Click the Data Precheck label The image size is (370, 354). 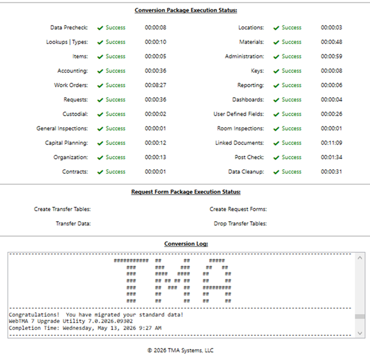69,28
